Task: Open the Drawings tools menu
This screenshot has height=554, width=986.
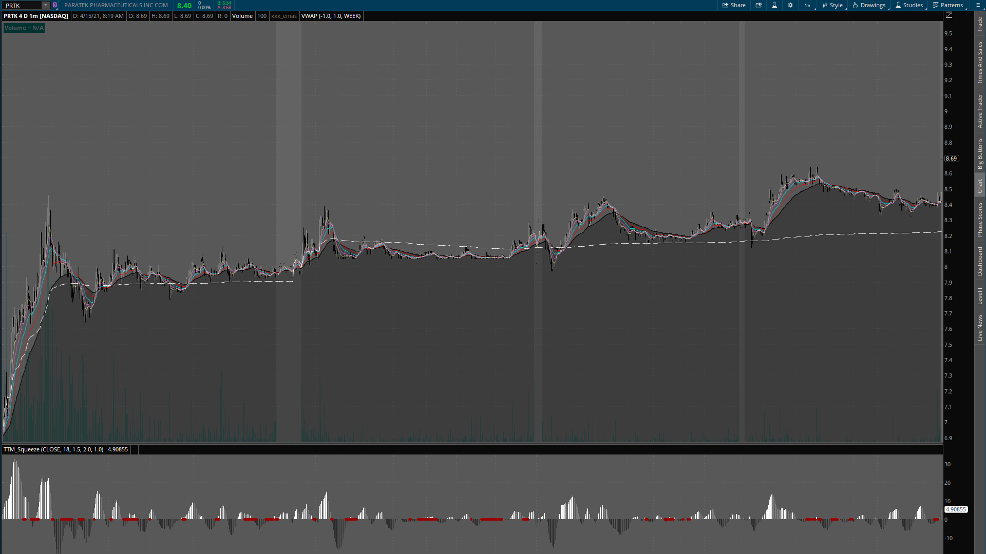Action: pos(869,5)
